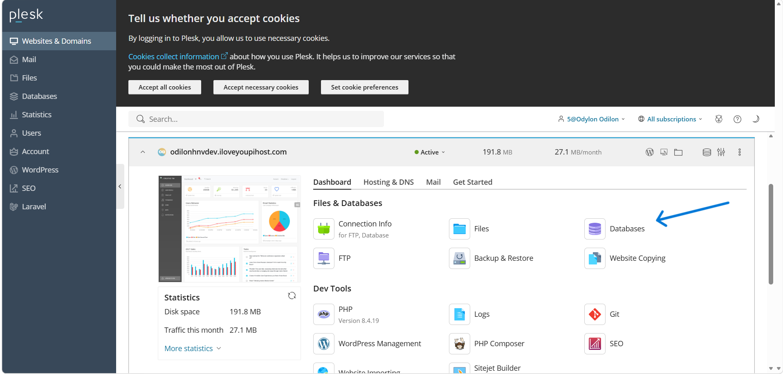Collapse the odilonhnvdev domain card

click(x=143, y=152)
